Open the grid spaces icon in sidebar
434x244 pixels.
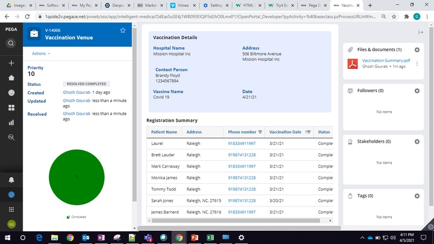click(11, 108)
